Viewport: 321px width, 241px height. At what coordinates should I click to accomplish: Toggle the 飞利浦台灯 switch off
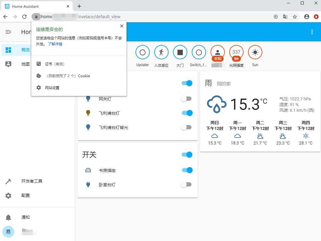[x=187, y=113]
